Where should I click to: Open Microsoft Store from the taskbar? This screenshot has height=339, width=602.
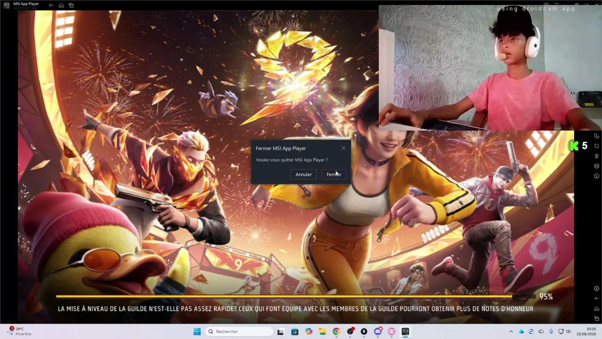click(295, 331)
